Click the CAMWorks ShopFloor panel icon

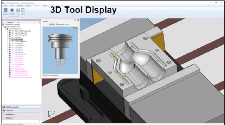point(4,107)
